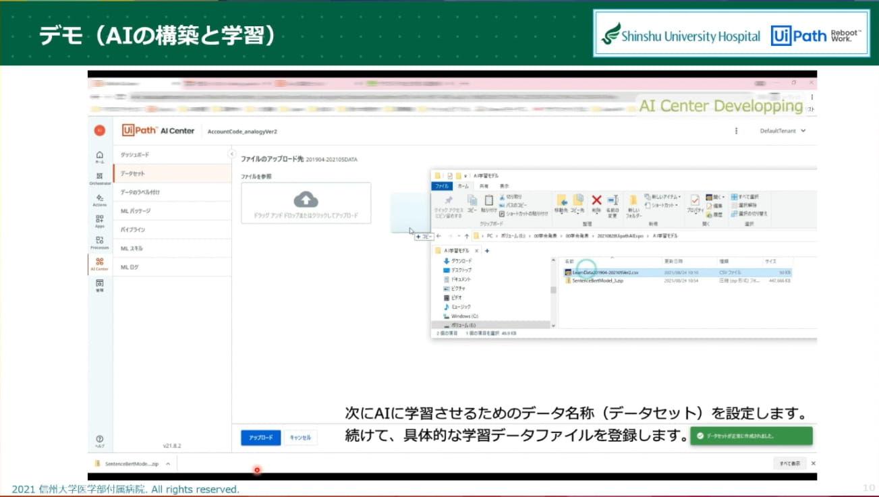Click 選択解除 in Explorer ribbon
The width and height of the screenshot is (879, 497).
743,205
